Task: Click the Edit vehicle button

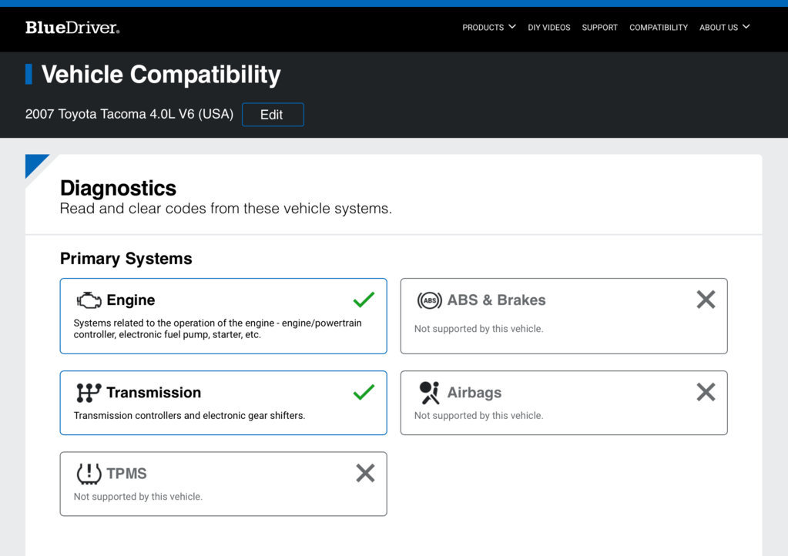Action: pyautogui.click(x=273, y=115)
